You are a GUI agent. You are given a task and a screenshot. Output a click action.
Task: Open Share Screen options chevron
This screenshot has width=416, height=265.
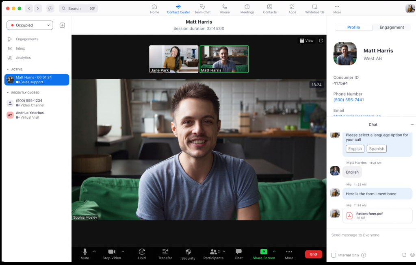tap(274, 251)
